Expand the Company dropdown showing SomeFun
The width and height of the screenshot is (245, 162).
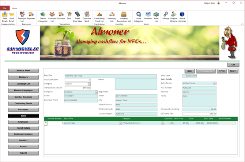(96, 92)
